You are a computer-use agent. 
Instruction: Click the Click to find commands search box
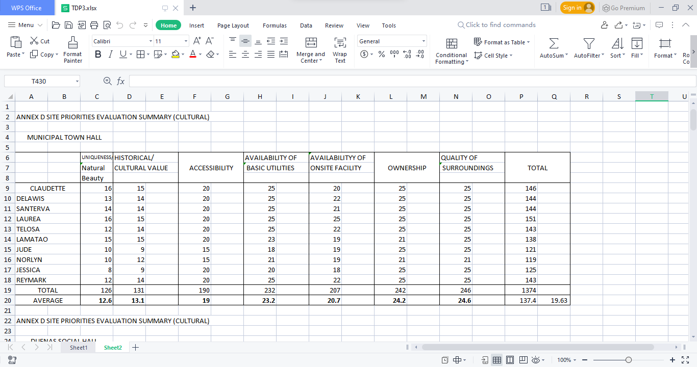(x=496, y=25)
